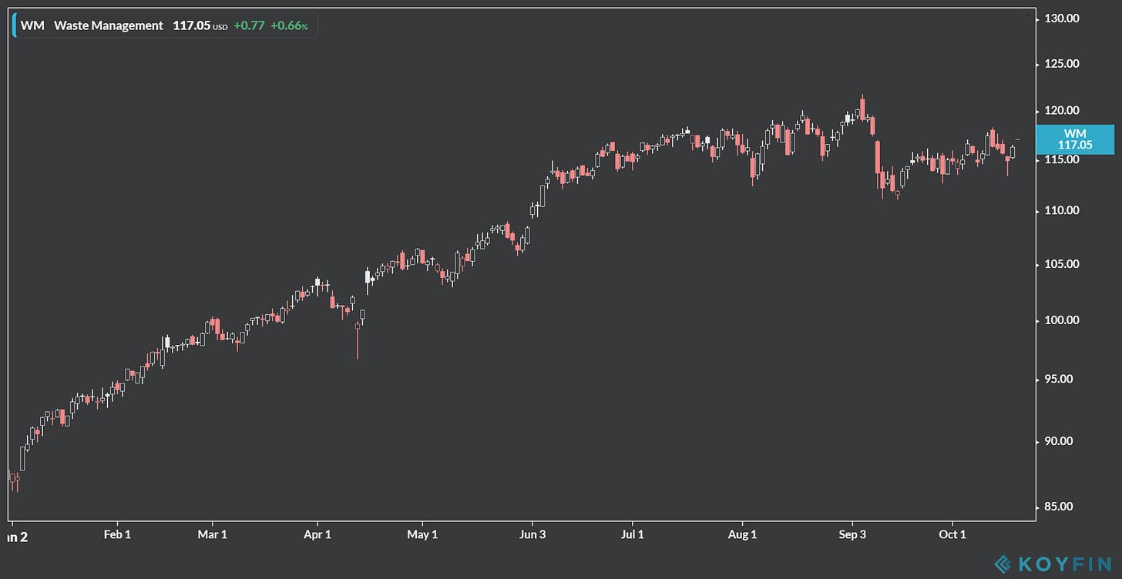Click the Jul 1 date axis label
Image resolution: width=1122 pixels, height=579 pixels.
coord(632,534)
